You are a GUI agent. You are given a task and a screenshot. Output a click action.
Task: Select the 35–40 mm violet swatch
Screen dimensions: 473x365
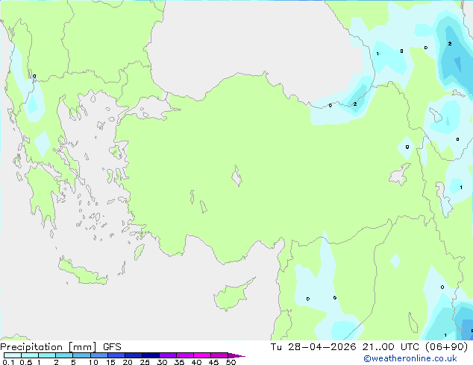point(184,355)
